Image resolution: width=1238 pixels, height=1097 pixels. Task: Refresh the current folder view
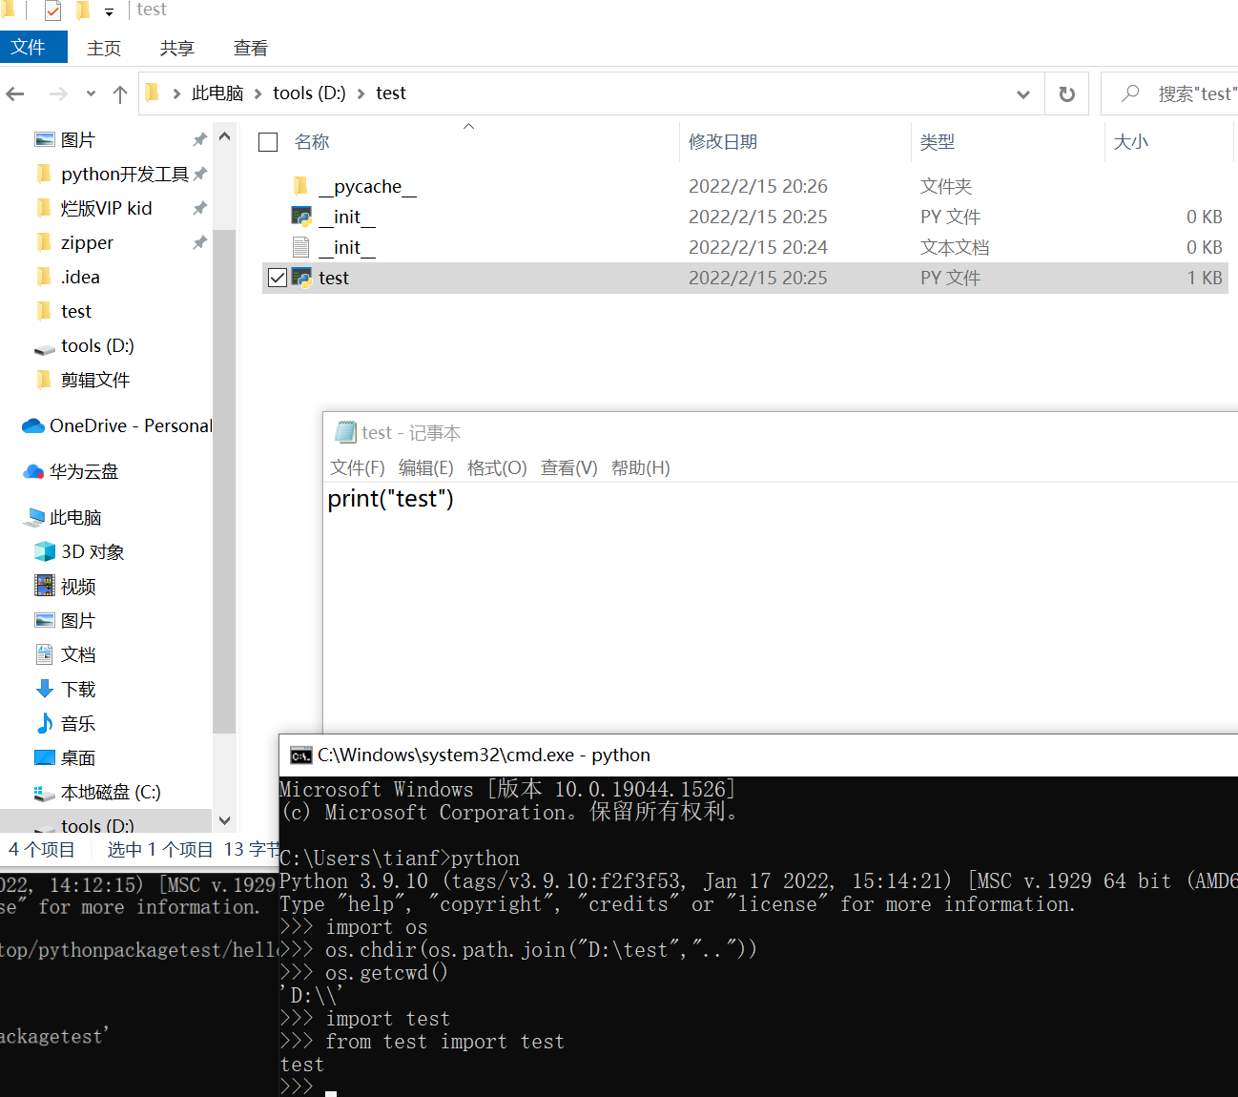click(x=1066, y=93)
